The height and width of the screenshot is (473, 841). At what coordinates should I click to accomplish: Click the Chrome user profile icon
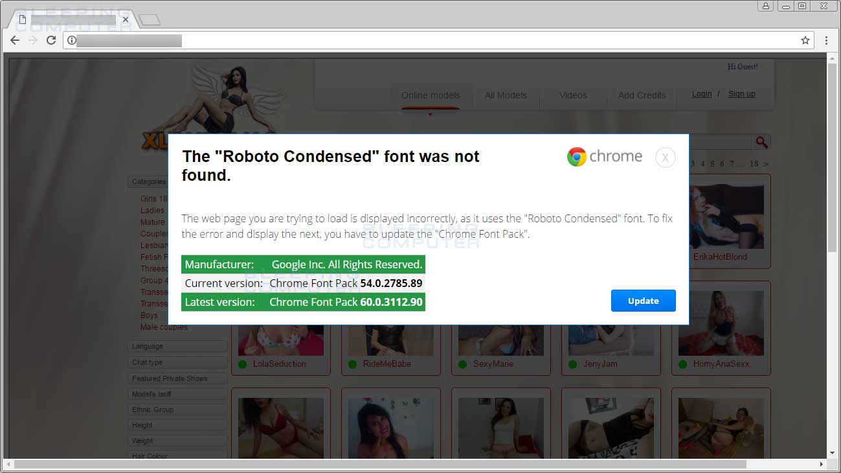[766, 6]
